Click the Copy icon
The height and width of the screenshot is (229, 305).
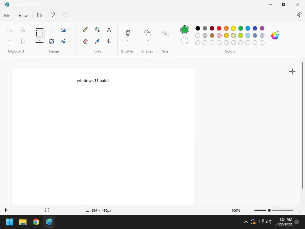pos(23,41)
